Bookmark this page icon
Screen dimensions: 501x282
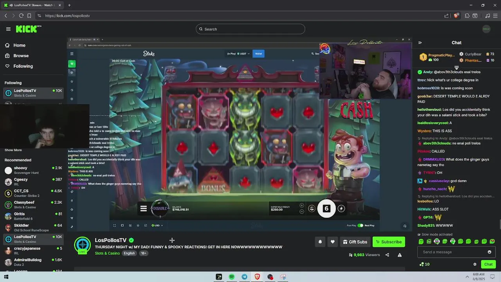coord(29,16)
